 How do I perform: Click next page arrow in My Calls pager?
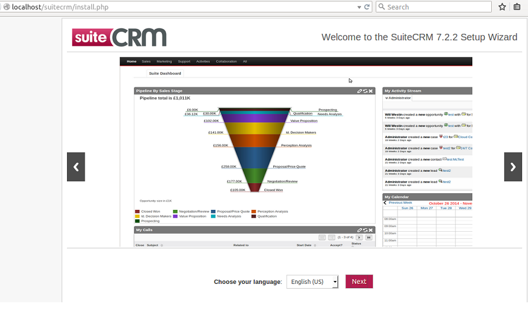pyautogui.click(x=359, y=238)
